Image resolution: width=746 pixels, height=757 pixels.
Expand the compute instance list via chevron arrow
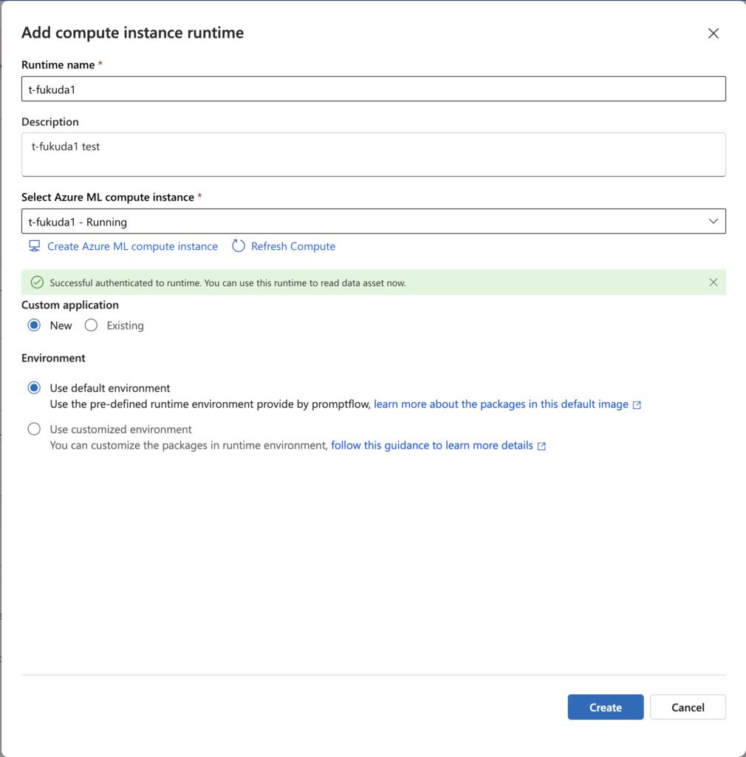coord(713,222)
